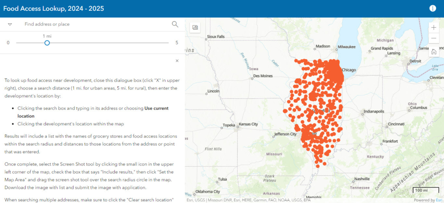The height and width of the screenshot is (203, 444).
Task: Focus the Find address or place field
Action: [96, 24]
